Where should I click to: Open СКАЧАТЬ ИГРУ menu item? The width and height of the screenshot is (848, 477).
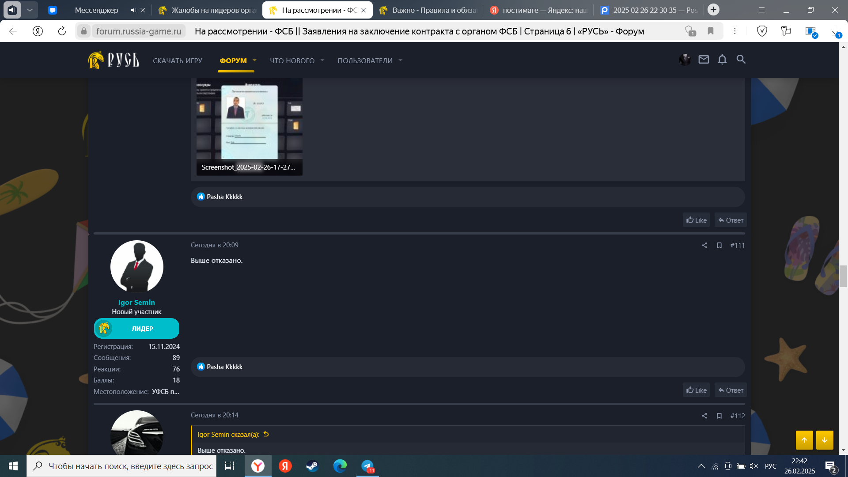tap(178, 61)
